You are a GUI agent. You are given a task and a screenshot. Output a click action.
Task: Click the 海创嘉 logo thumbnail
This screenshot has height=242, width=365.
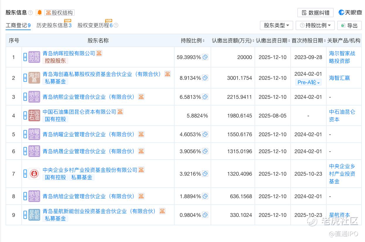[x=34, y=78]
